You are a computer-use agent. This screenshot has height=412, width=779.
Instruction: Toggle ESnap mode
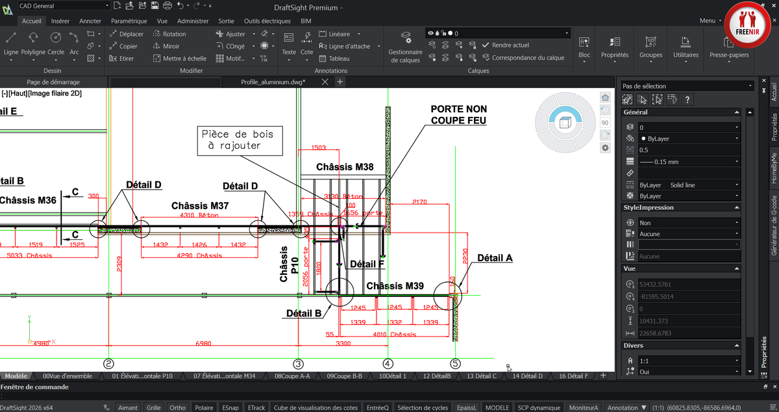click(x=230, y=407)
